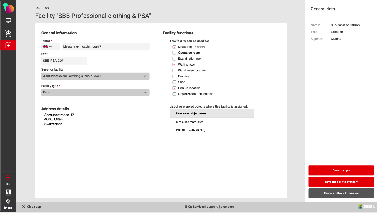Select the red clipboard return sidebar icon

(x=8, y=45)
